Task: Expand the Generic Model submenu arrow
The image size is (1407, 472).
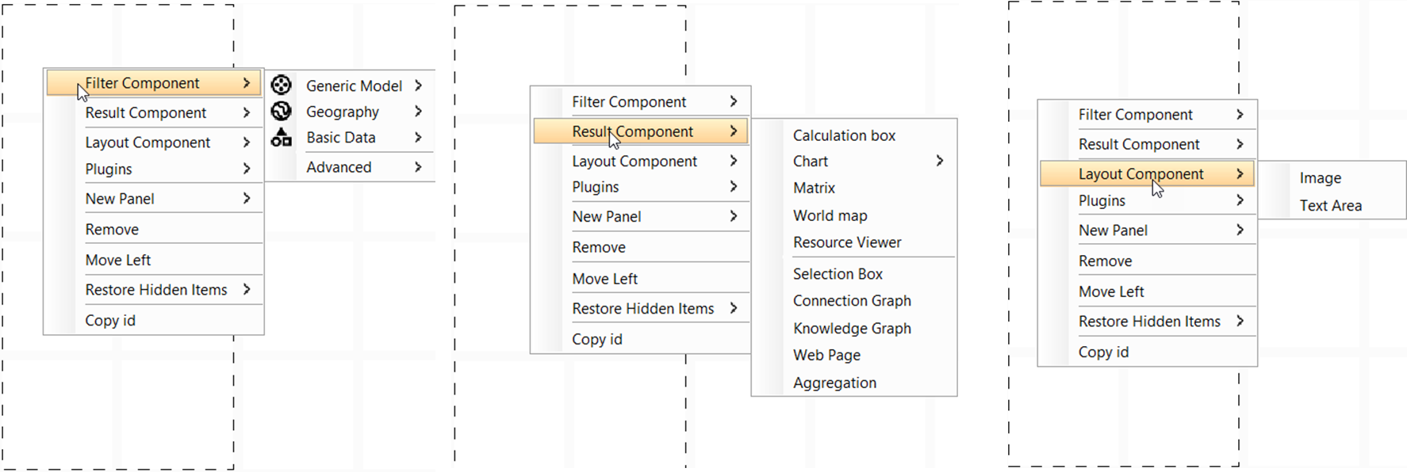Action: pos(418,86)
